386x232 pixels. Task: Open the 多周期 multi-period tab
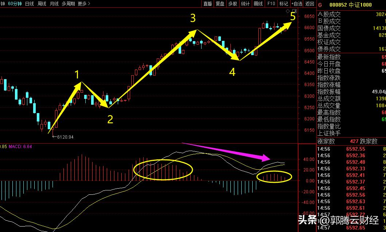pos(68,4)
